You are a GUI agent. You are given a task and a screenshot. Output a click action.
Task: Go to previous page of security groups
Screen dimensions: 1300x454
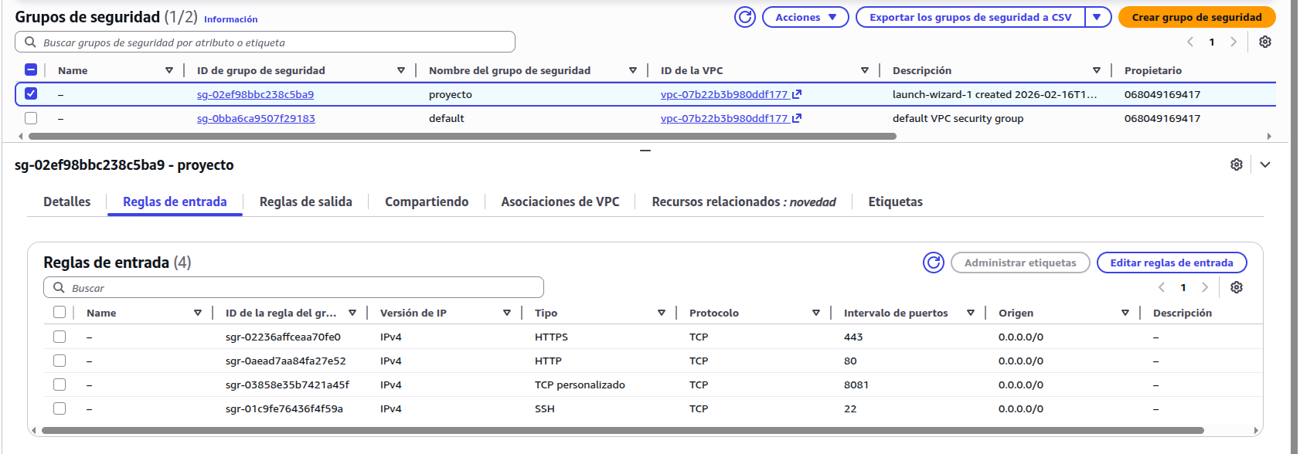[1190, 42]
